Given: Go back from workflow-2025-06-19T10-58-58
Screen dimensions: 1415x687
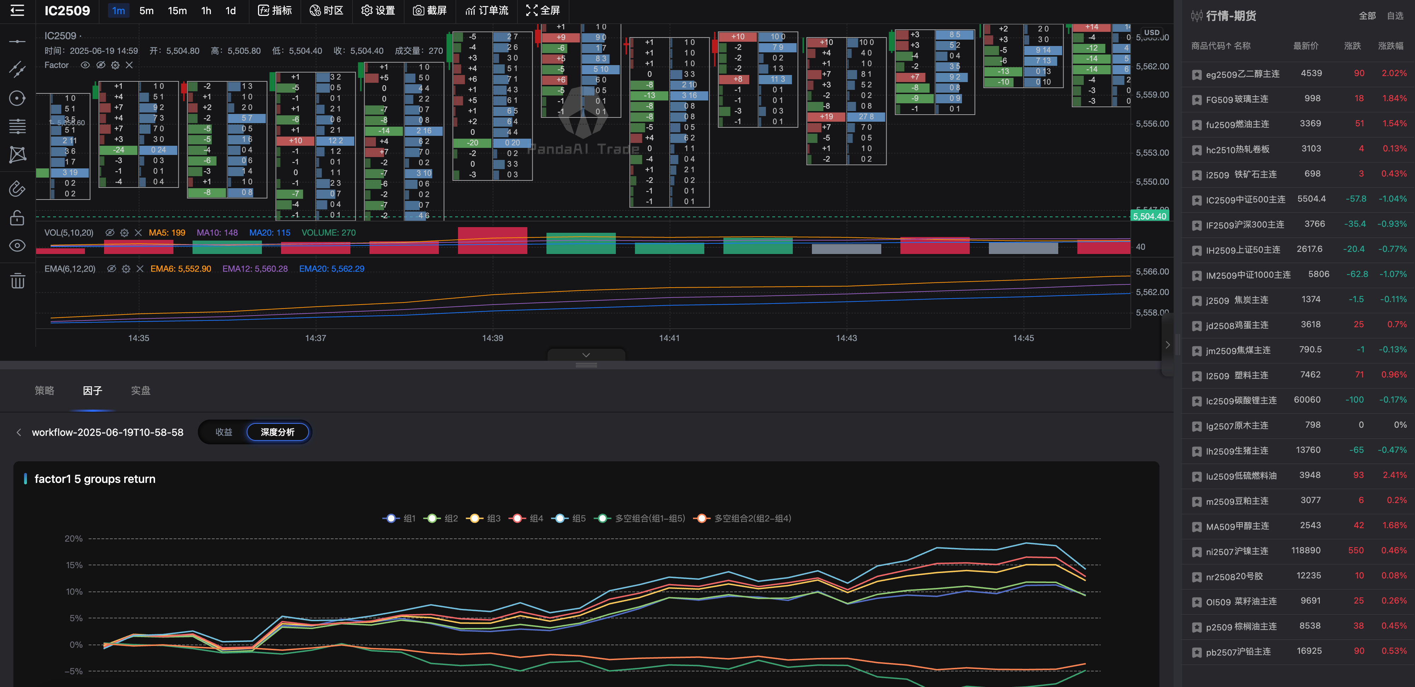Looking at the screenshot, I should (19, 433).
